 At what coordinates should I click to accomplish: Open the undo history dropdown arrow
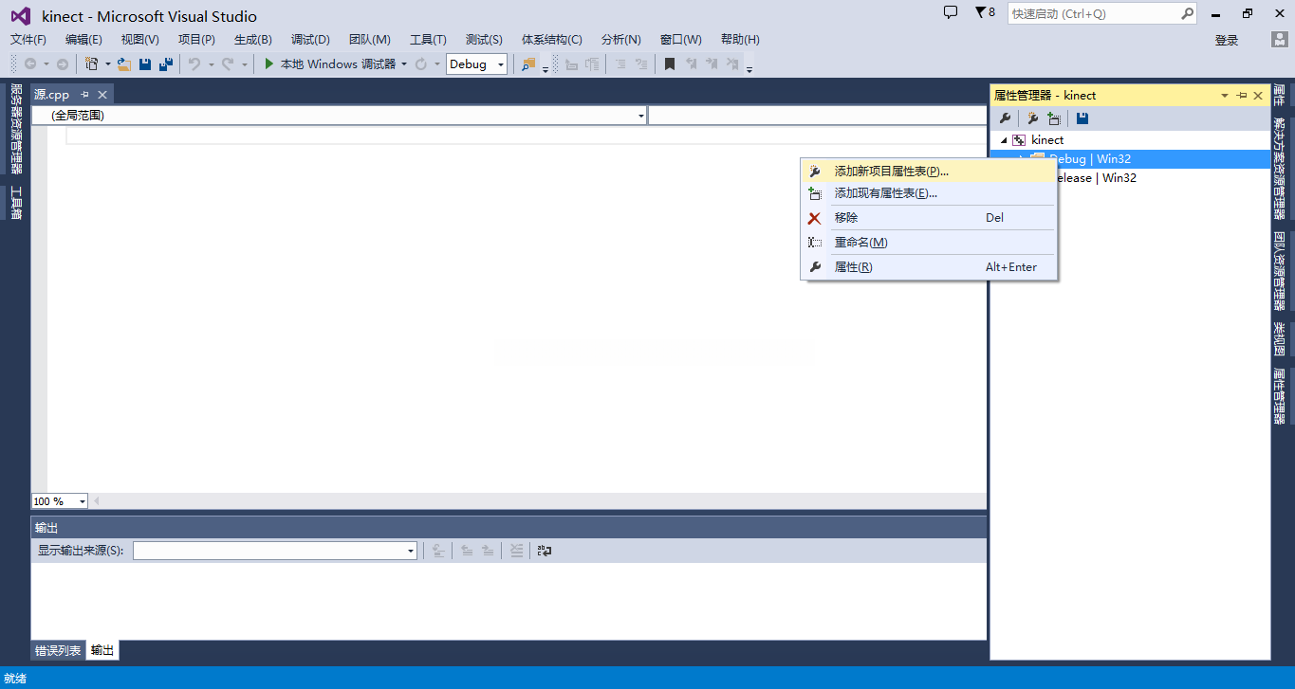point(211,64)
